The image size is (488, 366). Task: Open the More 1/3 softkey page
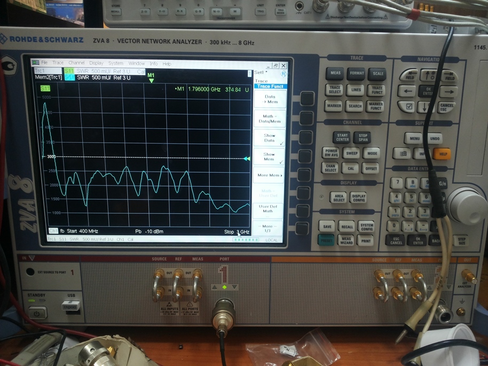pyautogui.click(x=268, y=228)
